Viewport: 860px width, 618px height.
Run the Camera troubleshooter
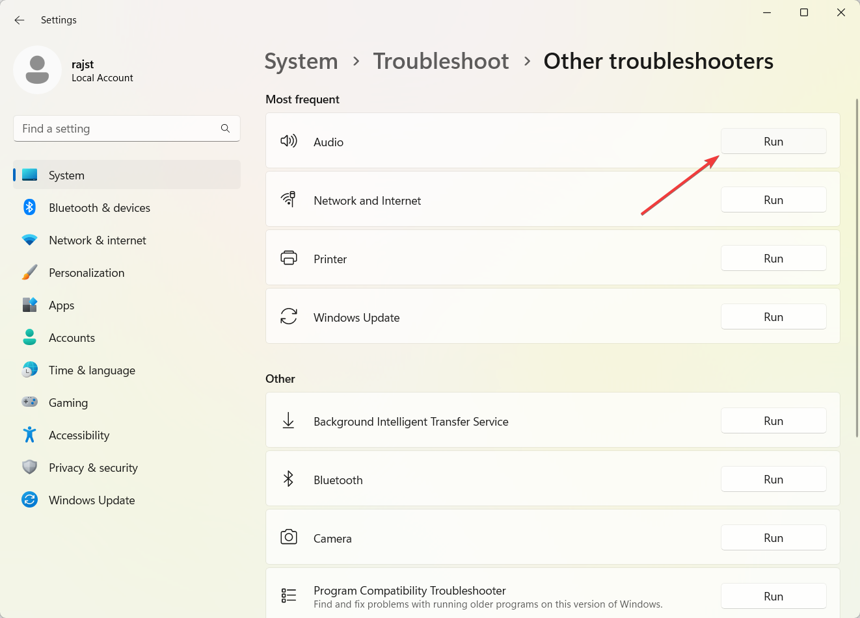click(x=773, y=538)
